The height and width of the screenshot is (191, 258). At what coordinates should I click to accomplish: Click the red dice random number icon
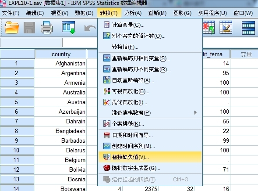(x=106, y=168)
